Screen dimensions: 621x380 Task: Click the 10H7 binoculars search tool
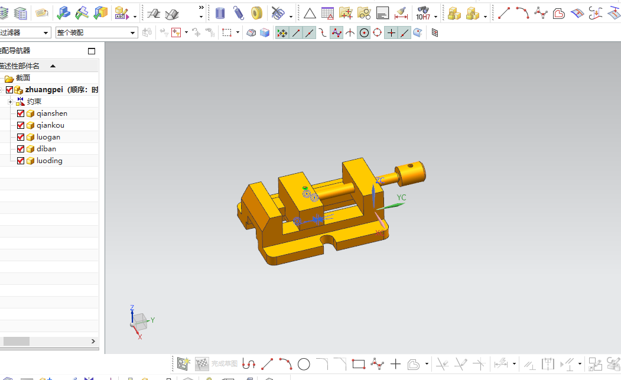point(423,14)
